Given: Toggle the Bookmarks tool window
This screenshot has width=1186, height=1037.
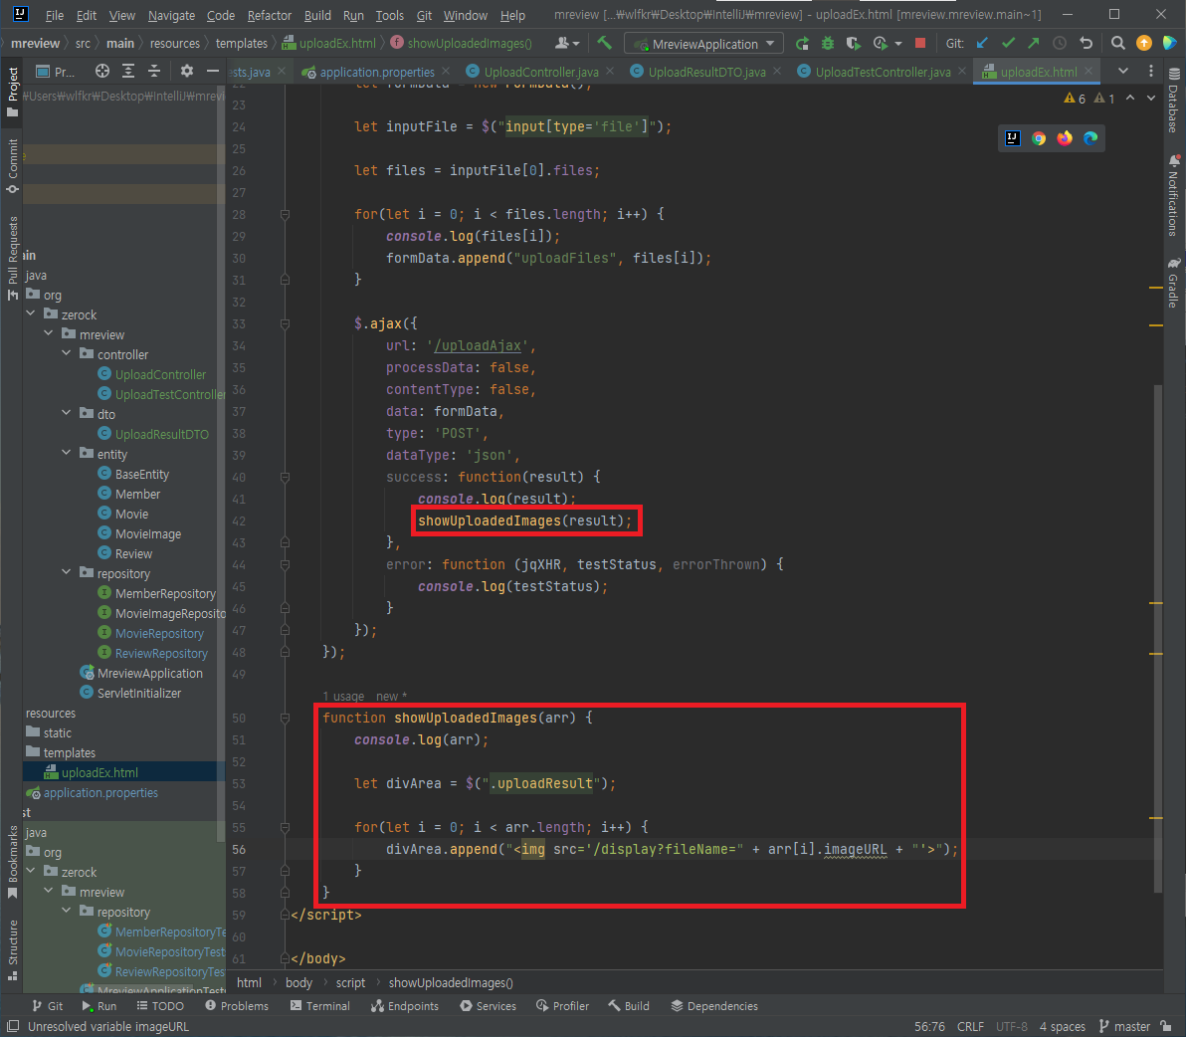Looking at the screenshot, I should 12,862.
